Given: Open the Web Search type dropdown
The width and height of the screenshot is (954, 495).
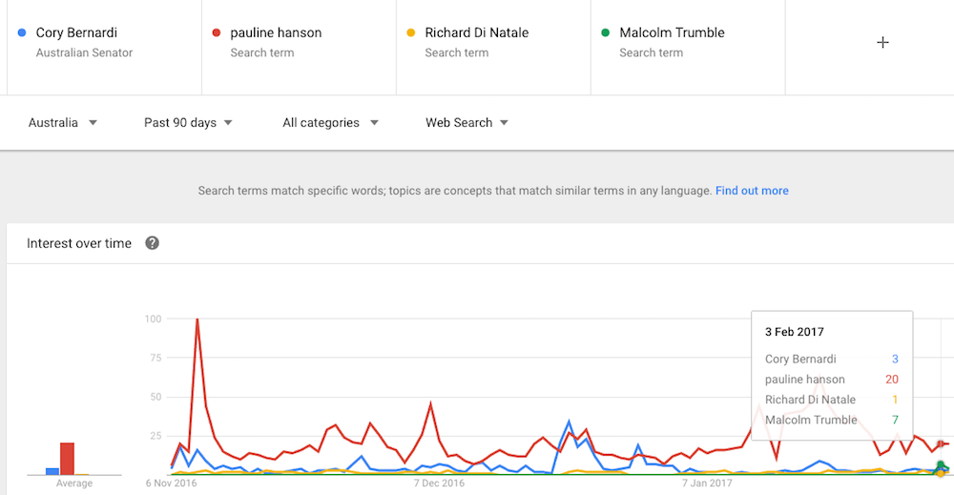Looking at the screenshot, I should 467,123.
